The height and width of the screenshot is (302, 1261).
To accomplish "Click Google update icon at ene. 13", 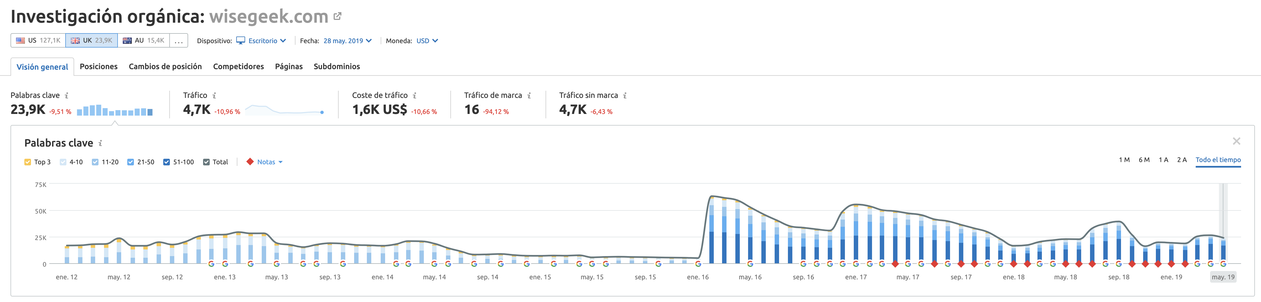I will coord(225,264).
